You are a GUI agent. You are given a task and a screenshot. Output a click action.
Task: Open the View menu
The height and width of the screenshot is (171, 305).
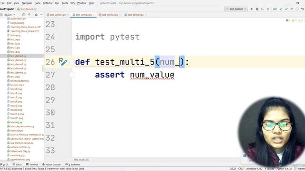click(17, 3)
